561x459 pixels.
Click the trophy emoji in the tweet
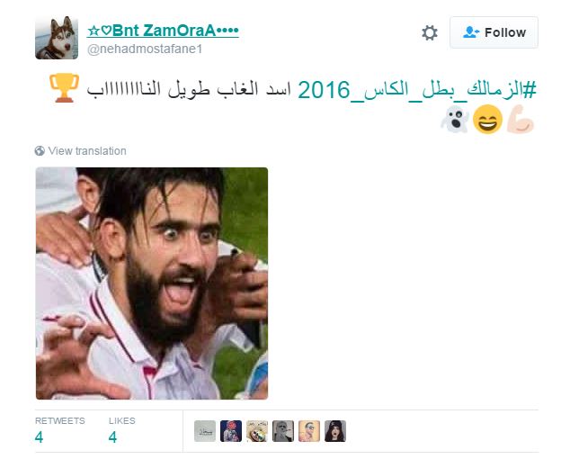(64, 87)
